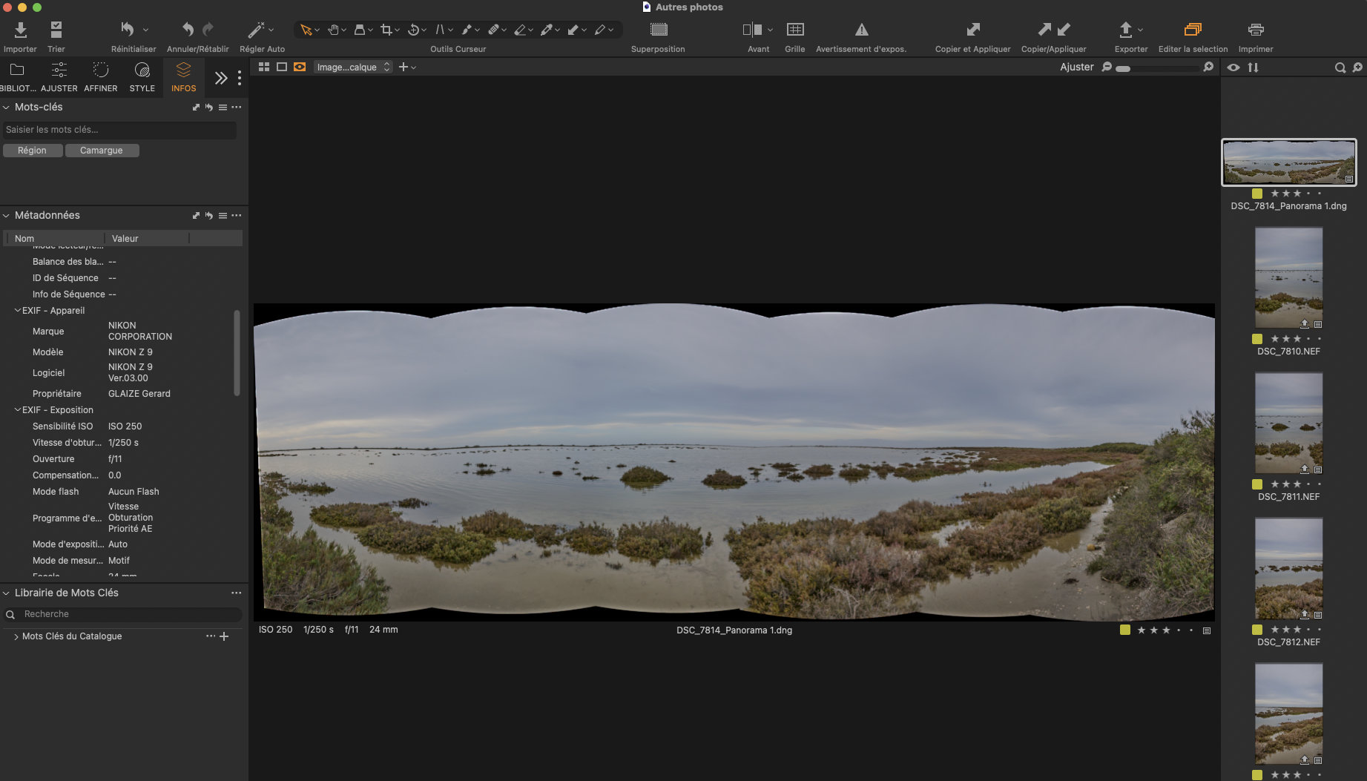Click the Exporter upload icon
This screenshot has width=1367, height=781.
[x=1125, y=30]
